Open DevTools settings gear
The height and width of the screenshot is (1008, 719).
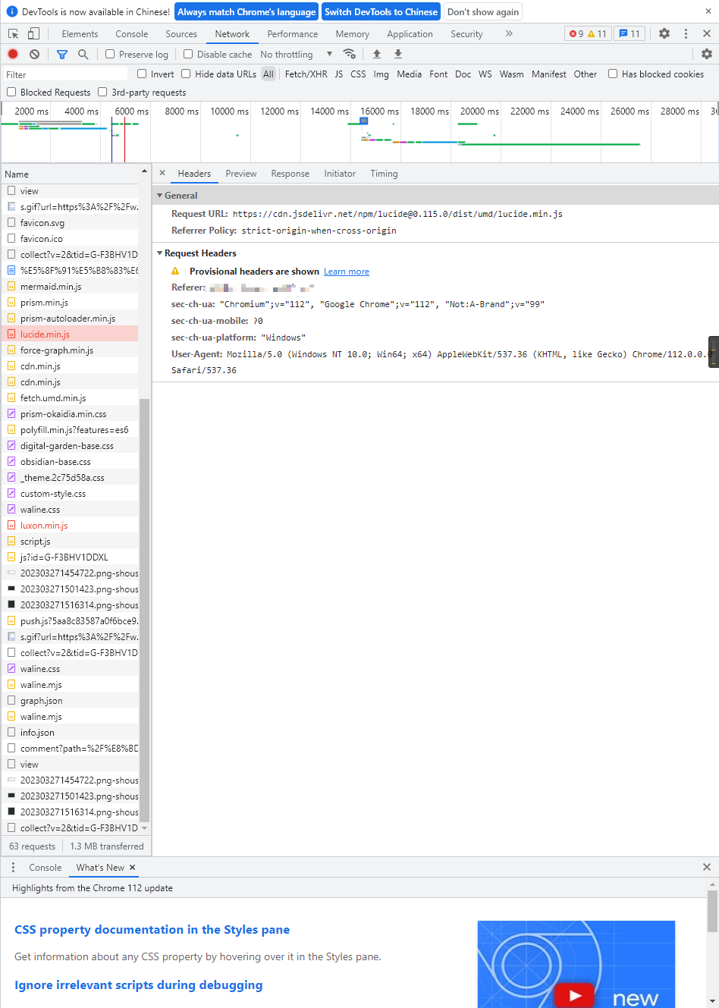point(663,34)
